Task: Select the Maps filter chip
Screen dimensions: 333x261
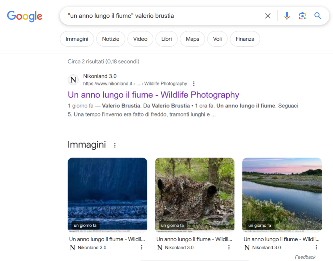Action: click(x=192, y=39)
